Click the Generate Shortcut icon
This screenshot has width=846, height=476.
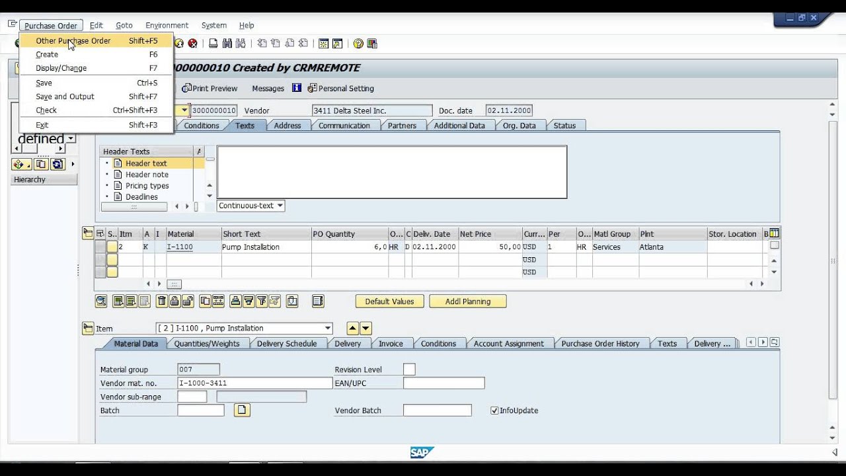point(338,44)
